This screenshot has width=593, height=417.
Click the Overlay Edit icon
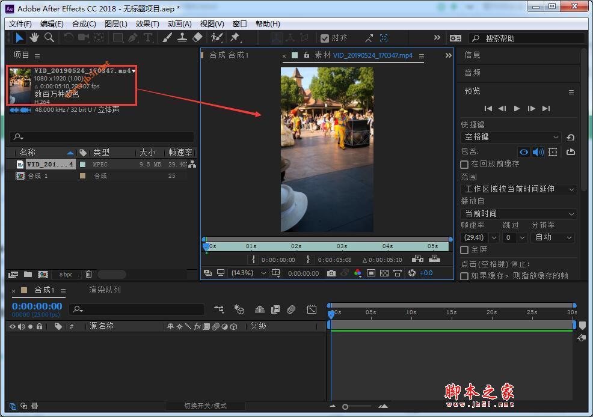(x=435, y=259)
